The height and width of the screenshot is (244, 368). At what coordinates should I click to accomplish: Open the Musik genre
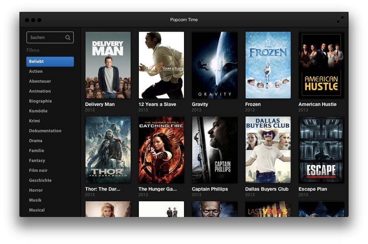pyautogui.click(x=35, y=200)
